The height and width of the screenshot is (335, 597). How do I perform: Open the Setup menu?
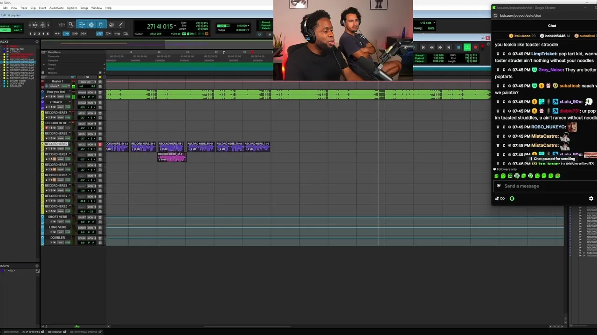click(x=84, y=8)
